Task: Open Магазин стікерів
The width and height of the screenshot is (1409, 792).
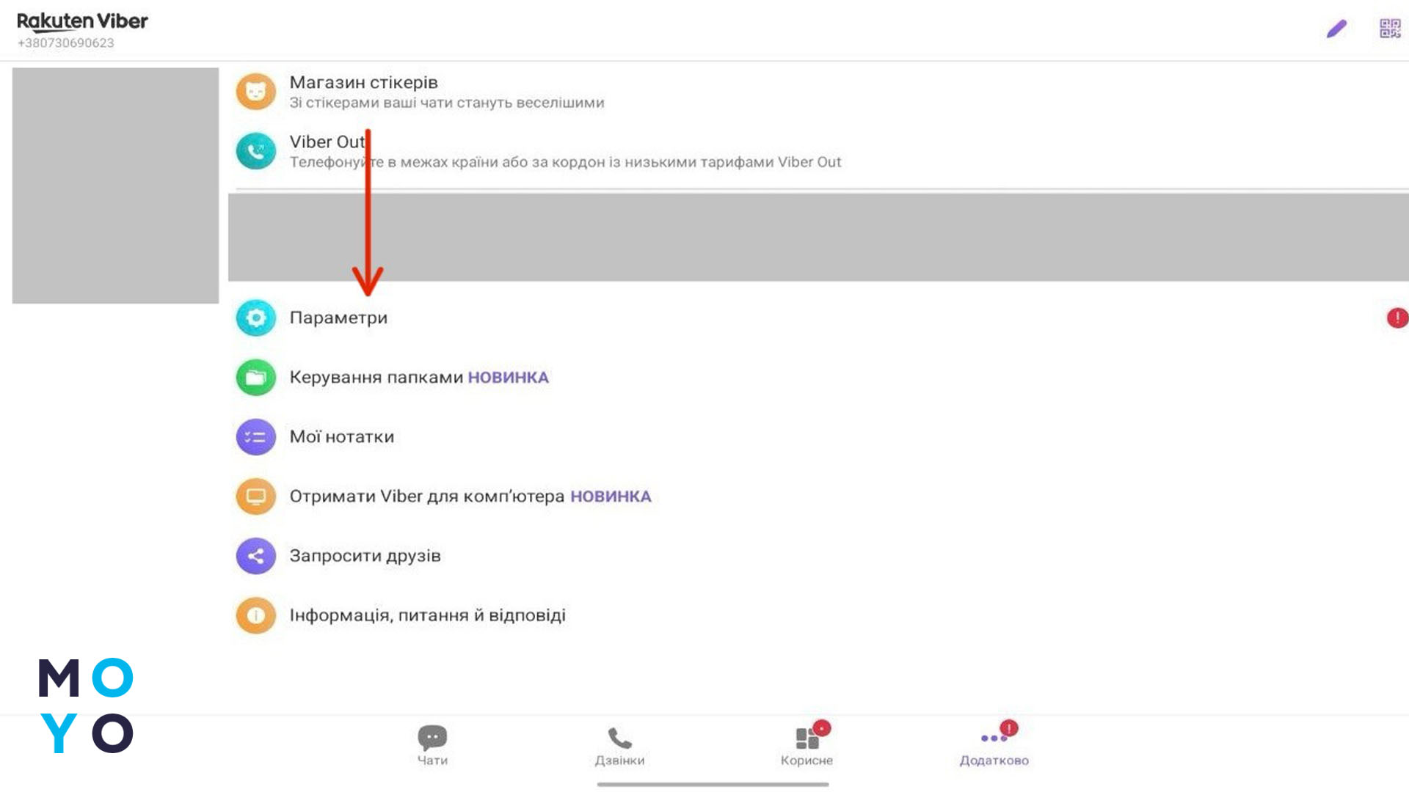Action: point(818,92)
